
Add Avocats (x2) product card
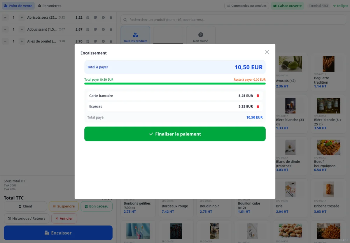tap(290, 73)
